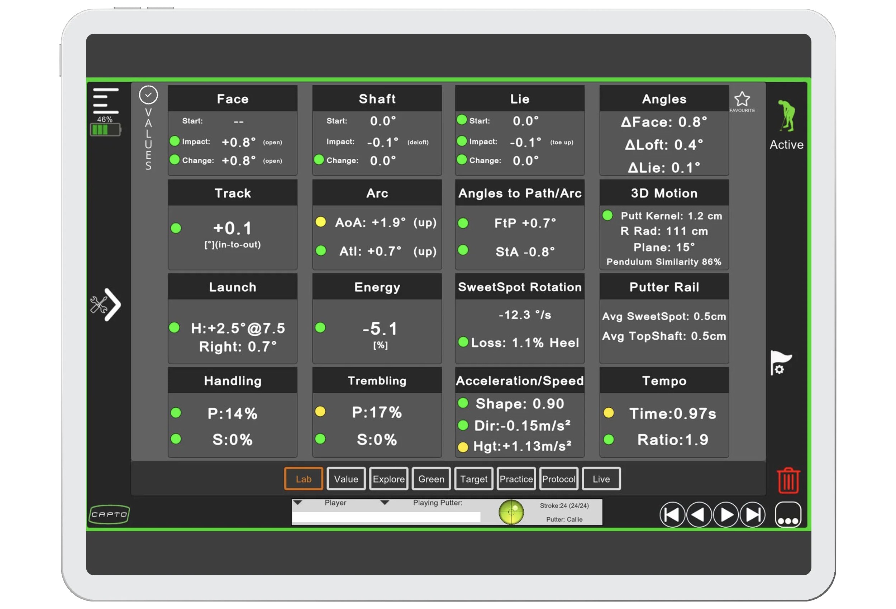
Task: Open the Energy panel header
Action: (x=377, y=287)
